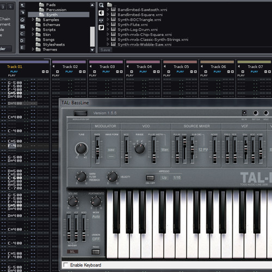Toggle the blue PLAY state on Track 03
The image size is (272, 272).
106,72
